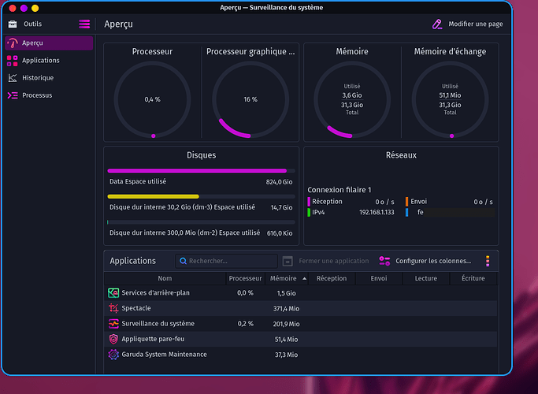This screenshot has width=538, height=394.
Task: Click the Aperçu gauge icon in sidebar
Action: click(x=13, y=43)
